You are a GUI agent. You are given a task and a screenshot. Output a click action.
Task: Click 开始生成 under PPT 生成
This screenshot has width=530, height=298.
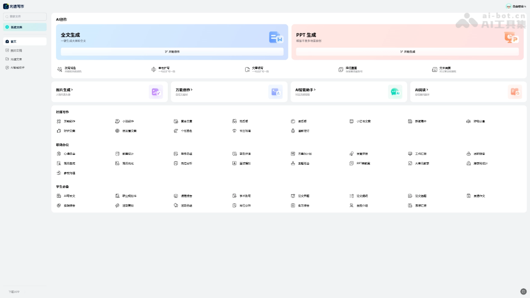click(x=408, y=52)
